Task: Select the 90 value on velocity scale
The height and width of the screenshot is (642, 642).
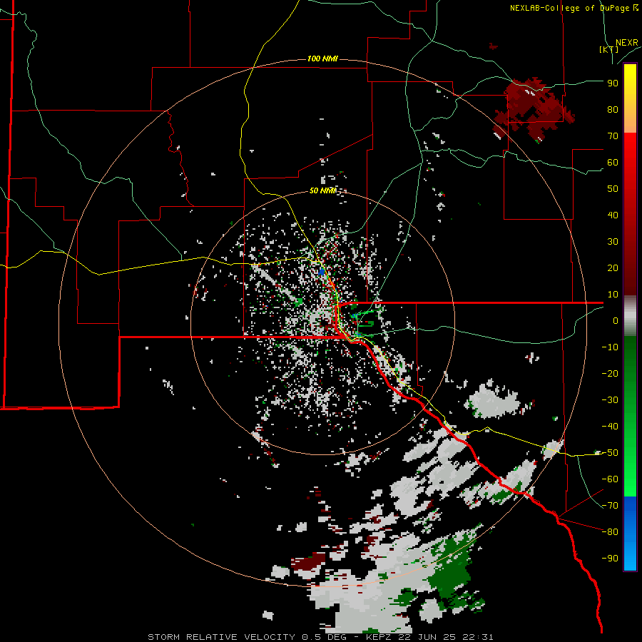Action: 613,83
